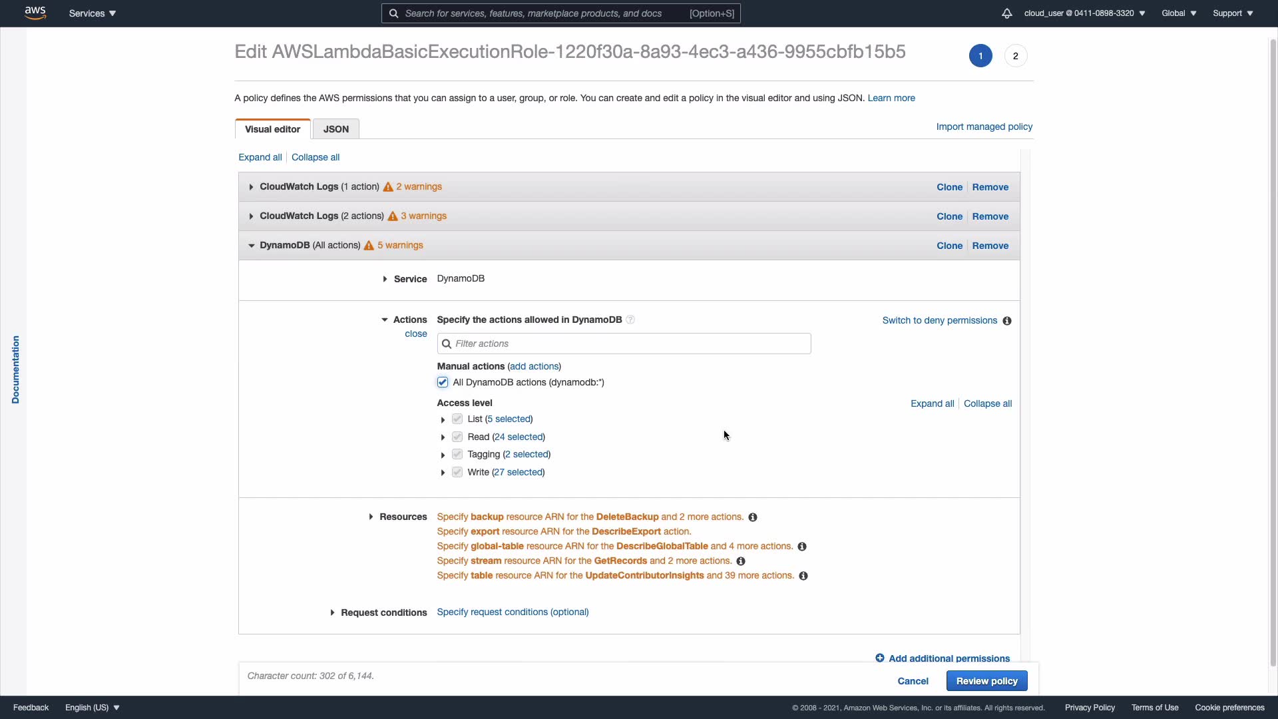Expand the Read access level list

[443, 437]
